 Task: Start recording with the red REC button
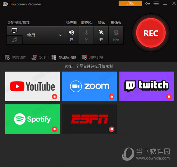click(151, 33)
